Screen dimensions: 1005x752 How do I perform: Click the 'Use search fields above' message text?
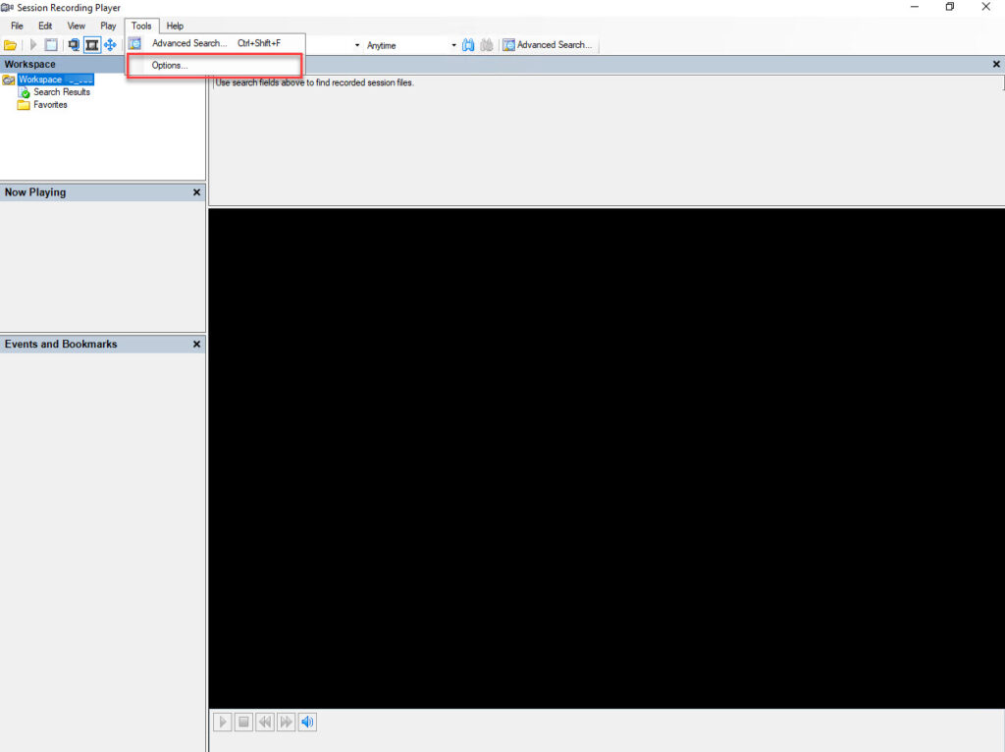click(x=315, y=82)
